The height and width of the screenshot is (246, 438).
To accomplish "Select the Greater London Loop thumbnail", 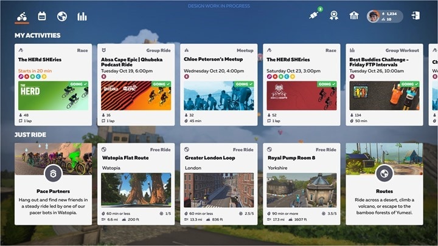I will click(x=219, y=190).
